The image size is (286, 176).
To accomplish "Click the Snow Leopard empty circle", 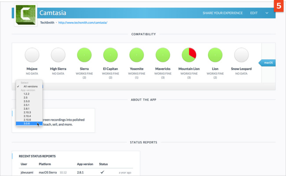I will 241,55.
